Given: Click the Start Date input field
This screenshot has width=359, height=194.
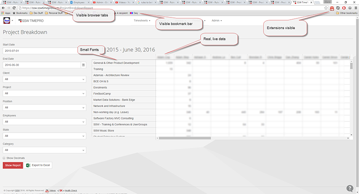Looking at the screenshot, I should point(44,51).
